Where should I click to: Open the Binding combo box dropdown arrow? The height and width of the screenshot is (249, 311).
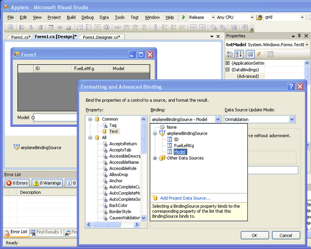pos(218,120)
